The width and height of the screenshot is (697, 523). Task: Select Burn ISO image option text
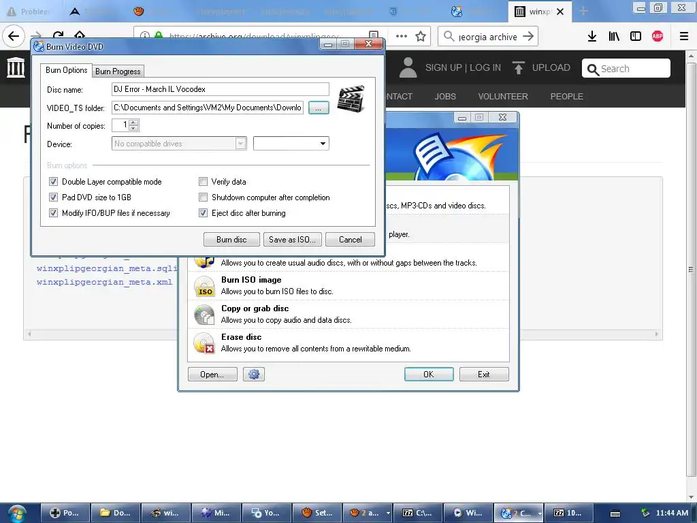click(x=251, y=280)
